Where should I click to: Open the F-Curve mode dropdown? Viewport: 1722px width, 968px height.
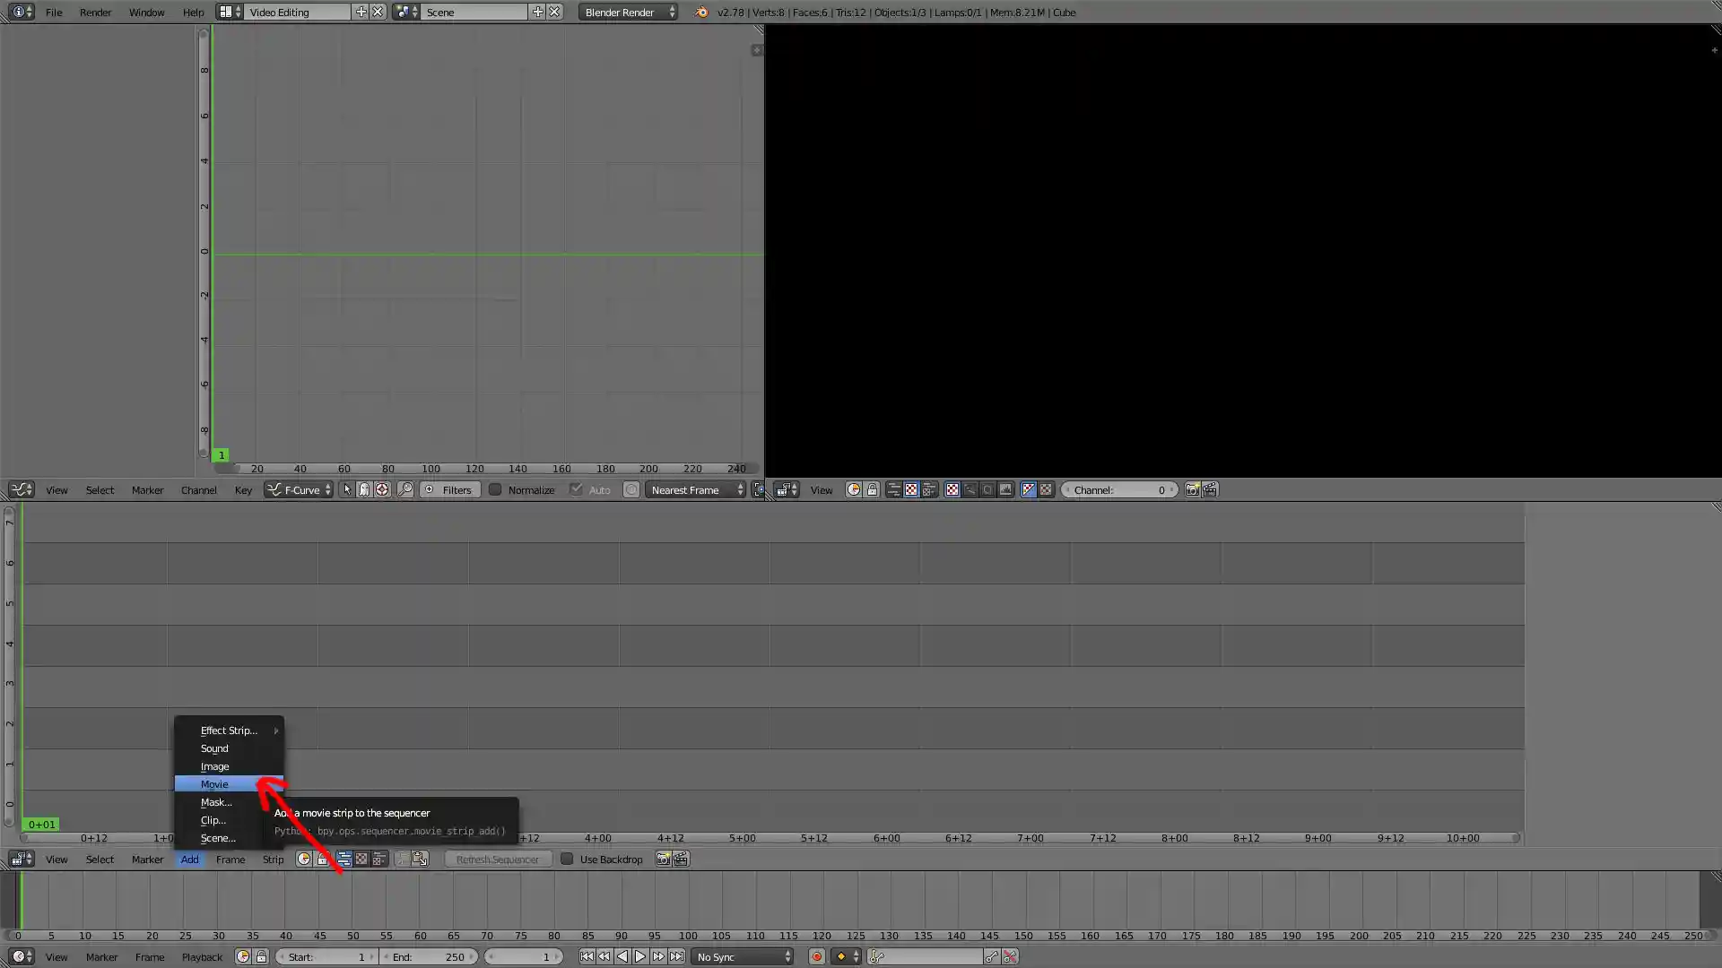coord(299,489)
